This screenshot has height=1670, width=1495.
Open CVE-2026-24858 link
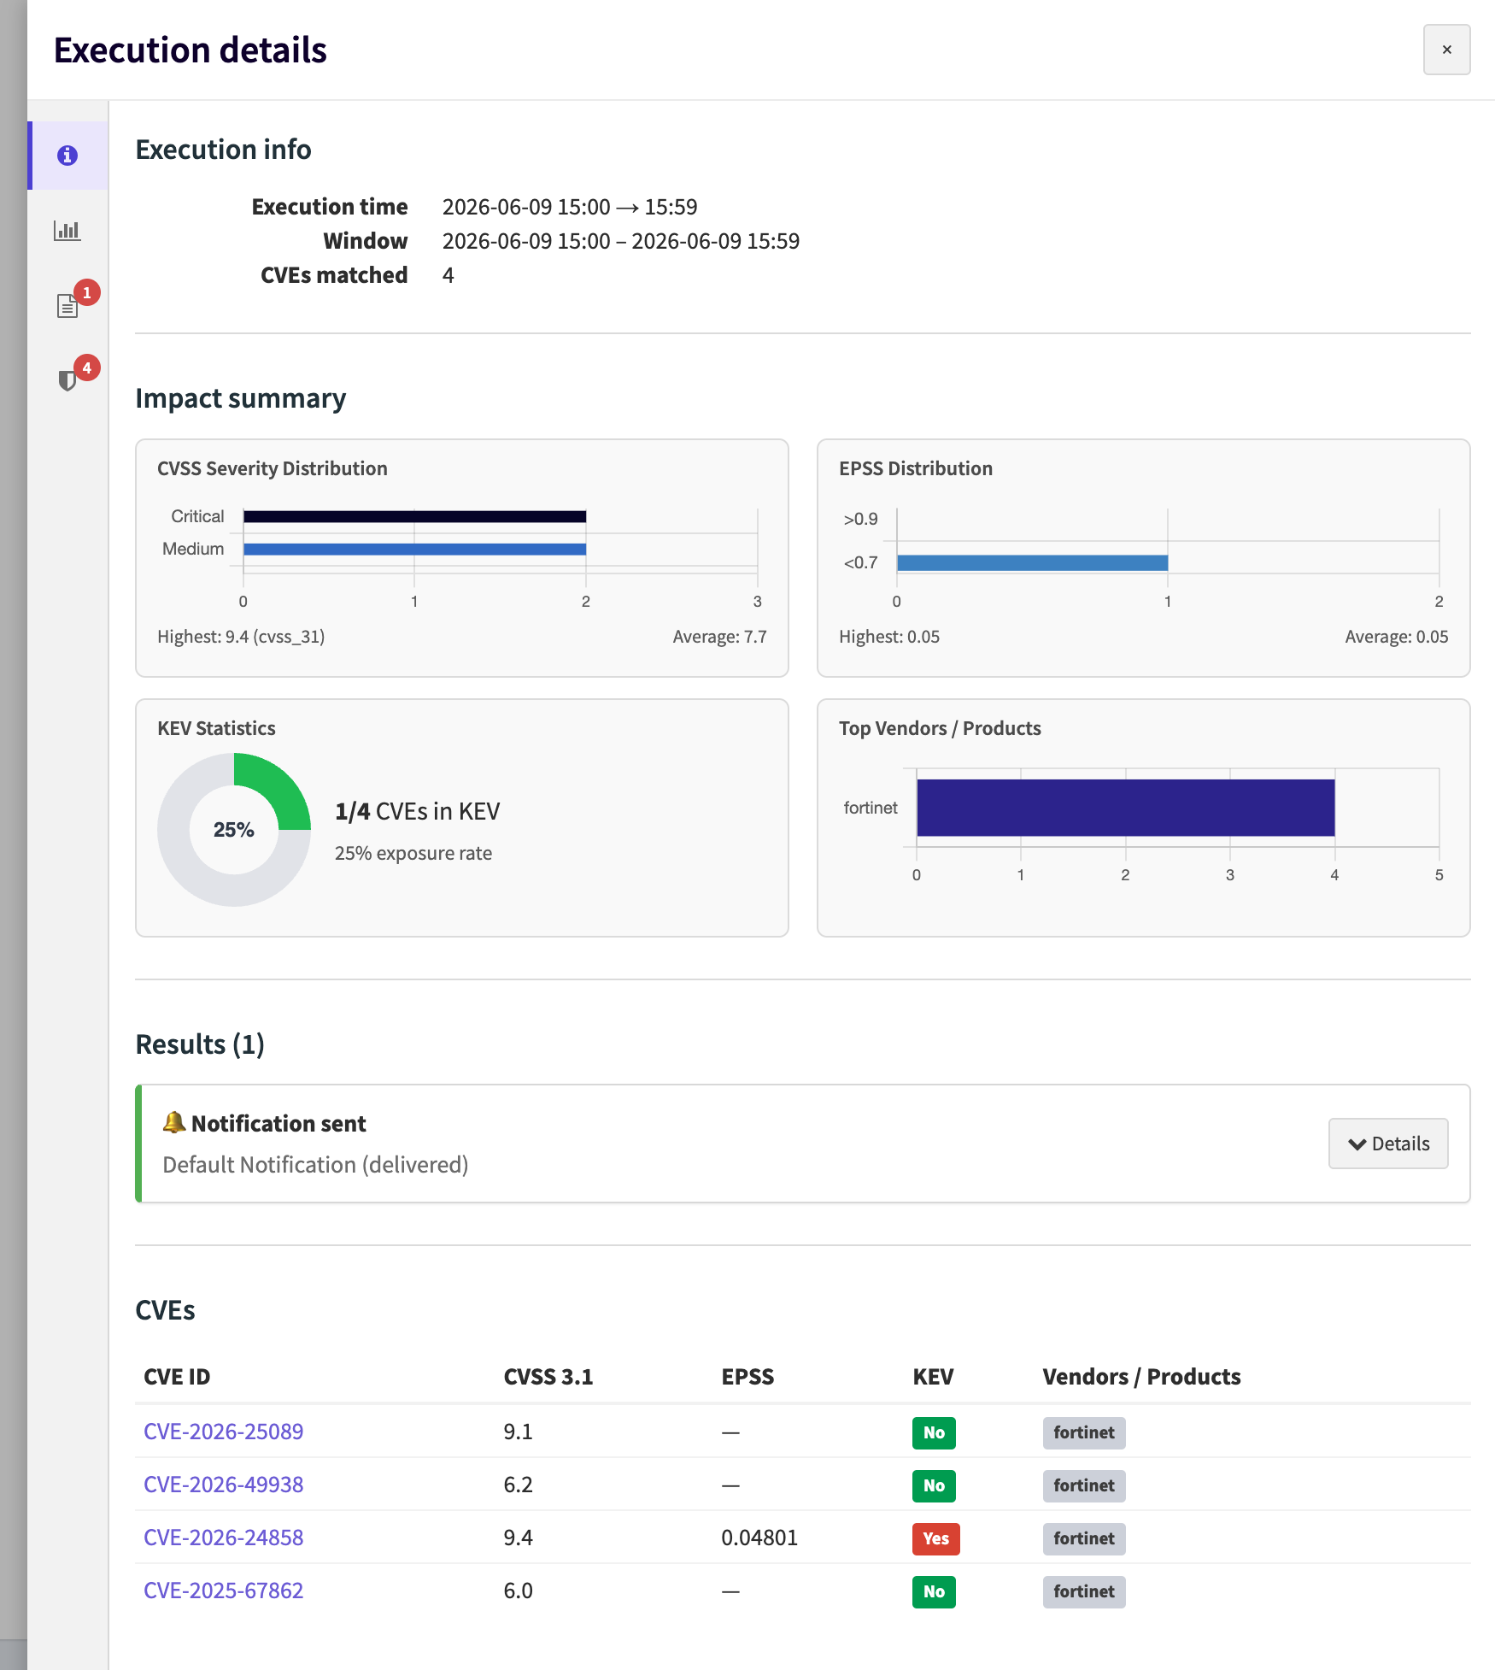pos(223,1538)
